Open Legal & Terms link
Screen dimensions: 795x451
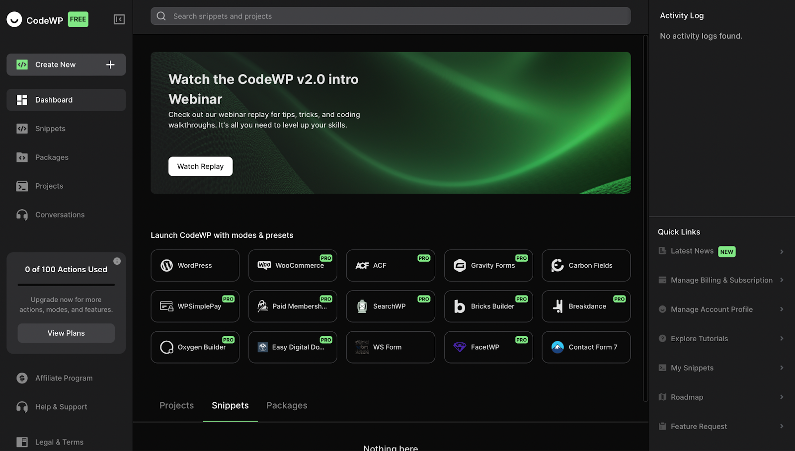66,442
